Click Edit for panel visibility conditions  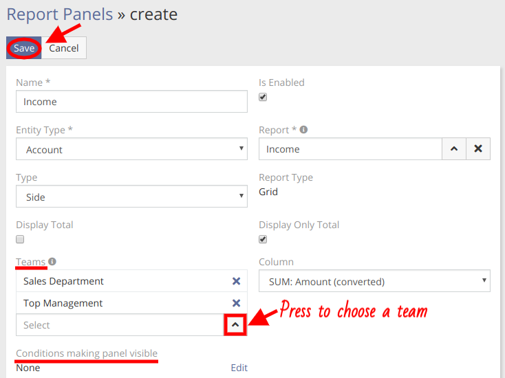(x=239, y=368)
